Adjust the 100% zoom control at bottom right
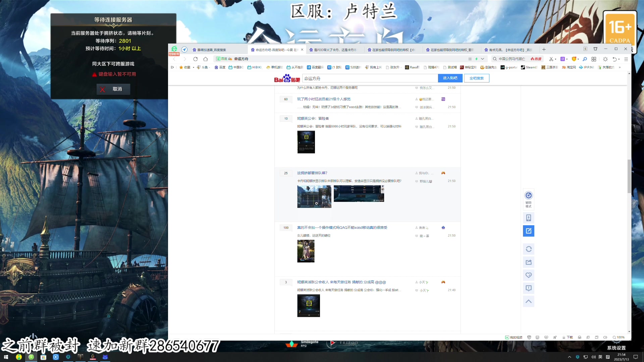644x362 pixels. pos(619,337)
